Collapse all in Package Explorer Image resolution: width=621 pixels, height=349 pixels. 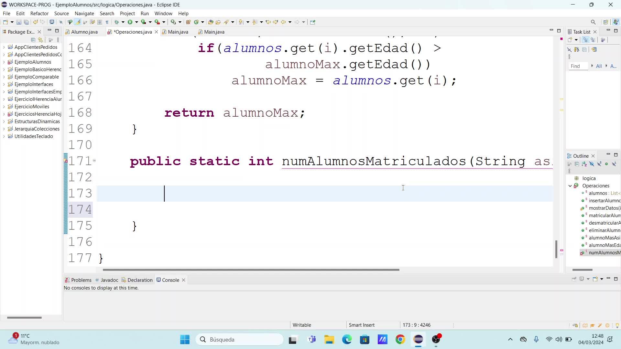tap(33, 40)
